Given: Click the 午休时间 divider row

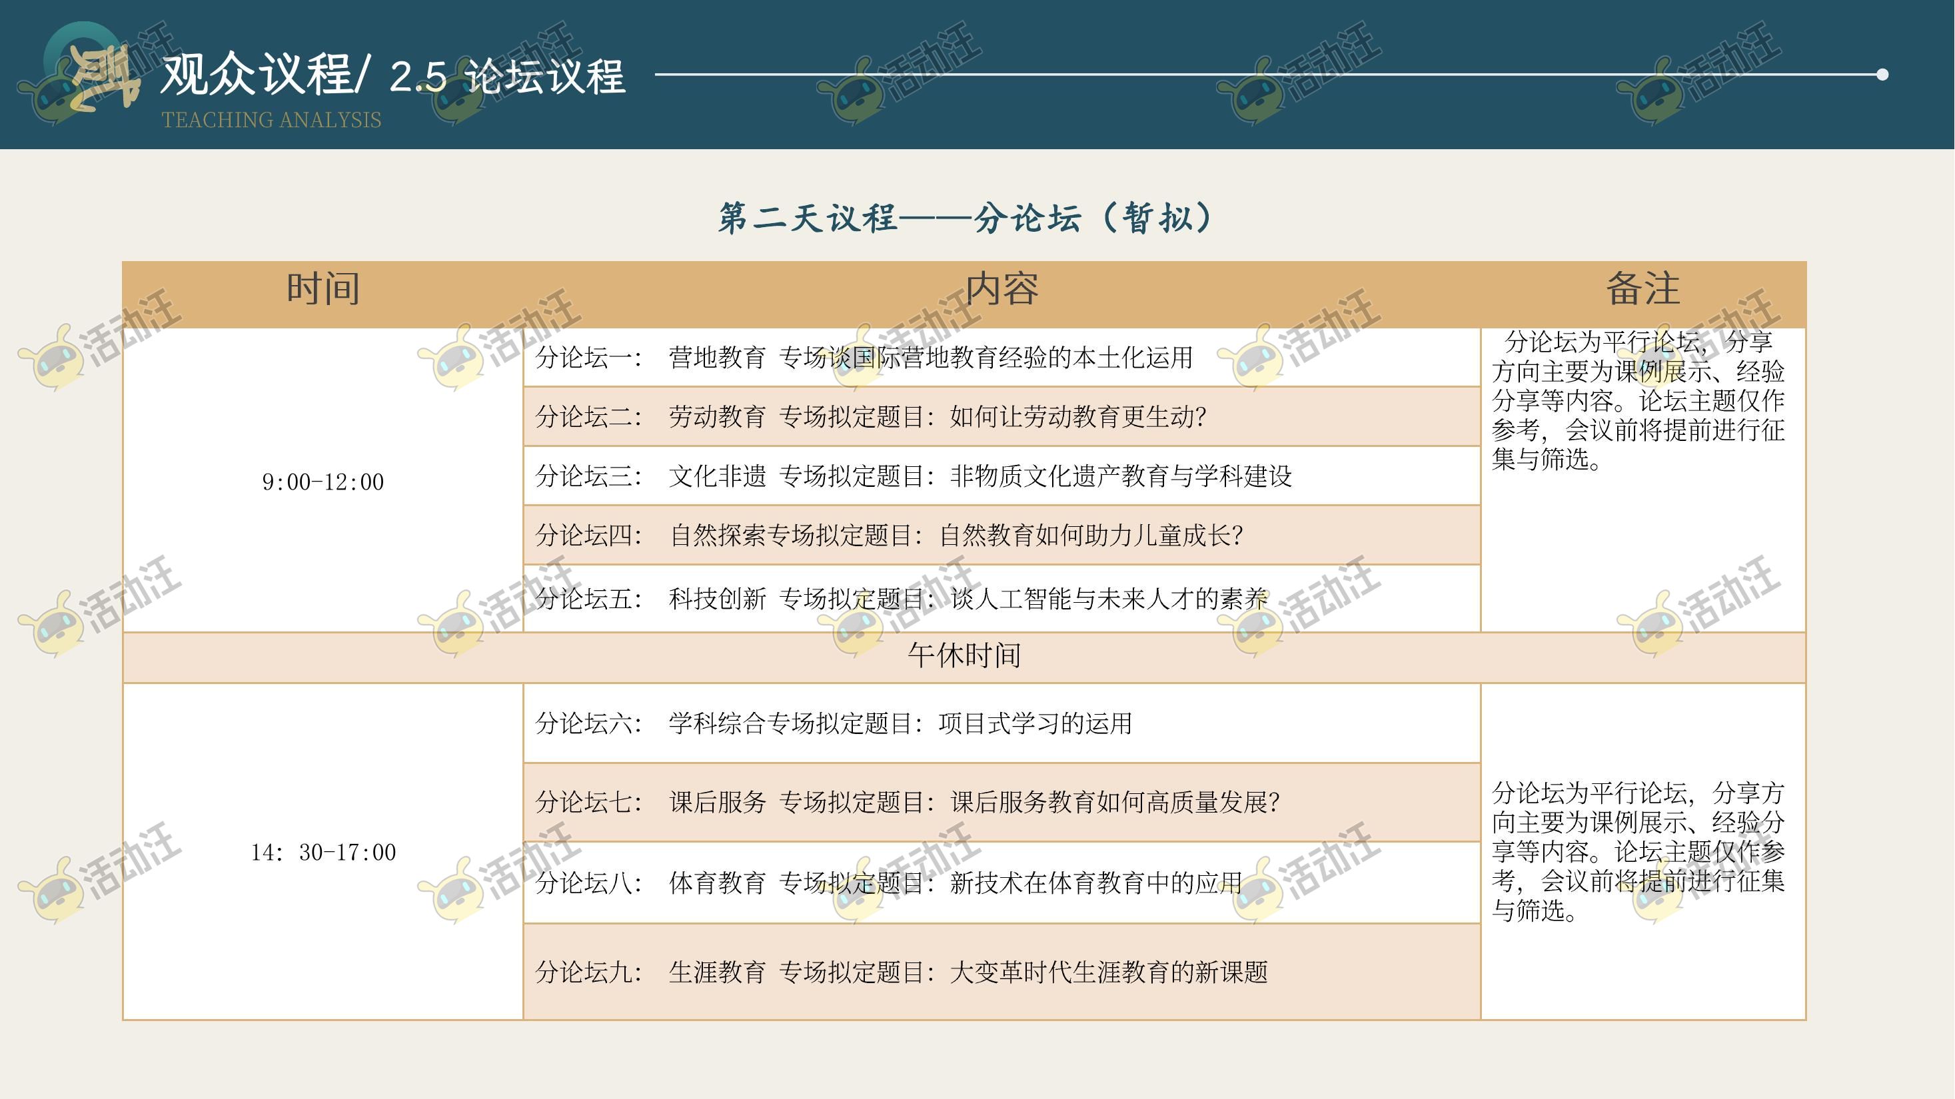Looking at the screenshot, I should tap(964, 655).
